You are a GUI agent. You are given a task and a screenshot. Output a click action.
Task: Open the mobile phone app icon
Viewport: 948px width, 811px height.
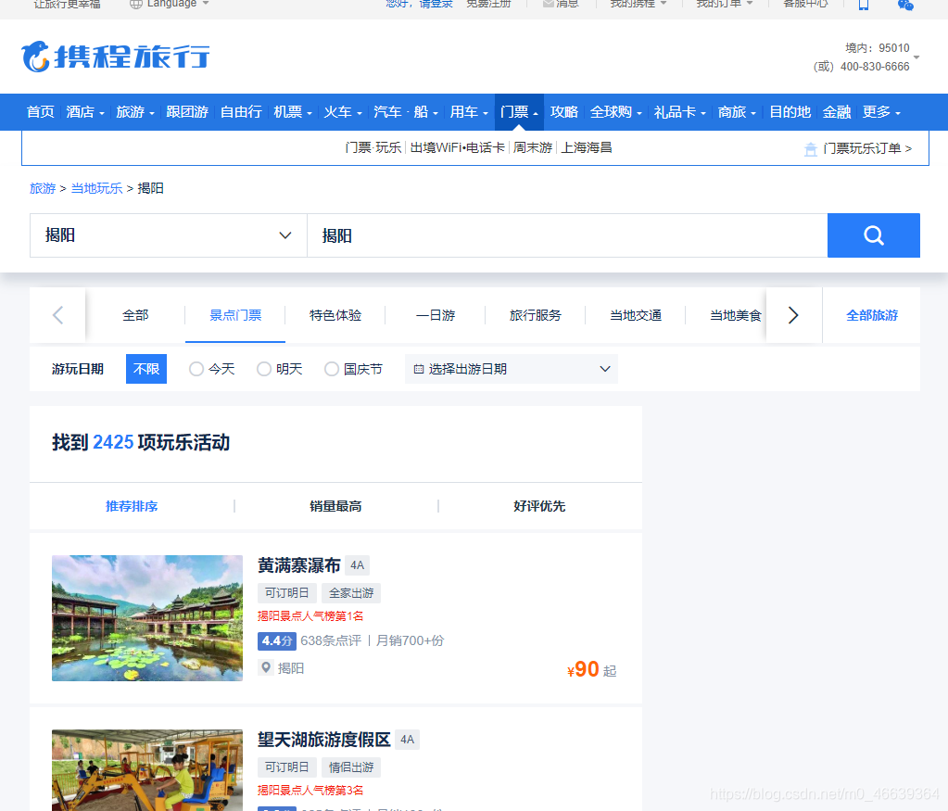coord(864,5)
